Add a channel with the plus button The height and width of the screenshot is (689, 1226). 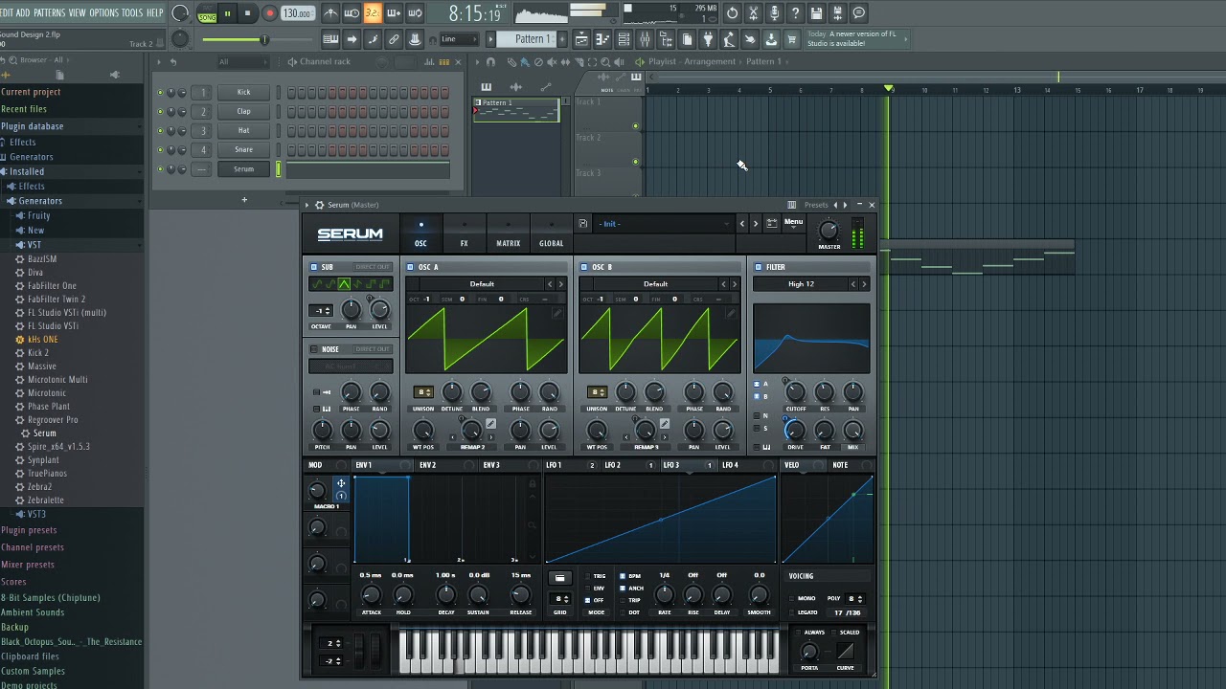click(244, 200)
